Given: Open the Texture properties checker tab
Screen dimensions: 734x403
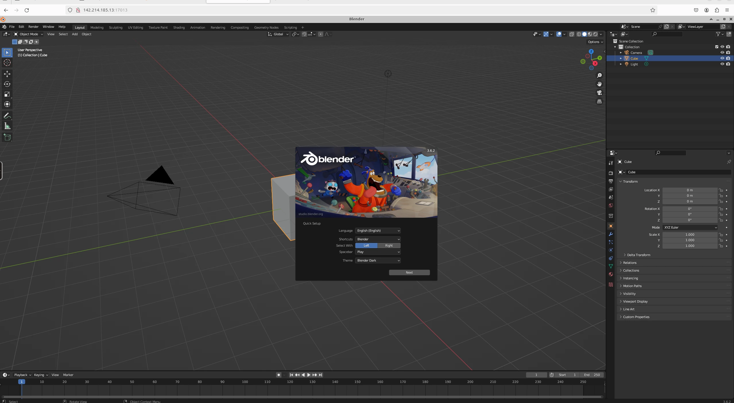Looking at the screenshot, I should click(611, 285).
